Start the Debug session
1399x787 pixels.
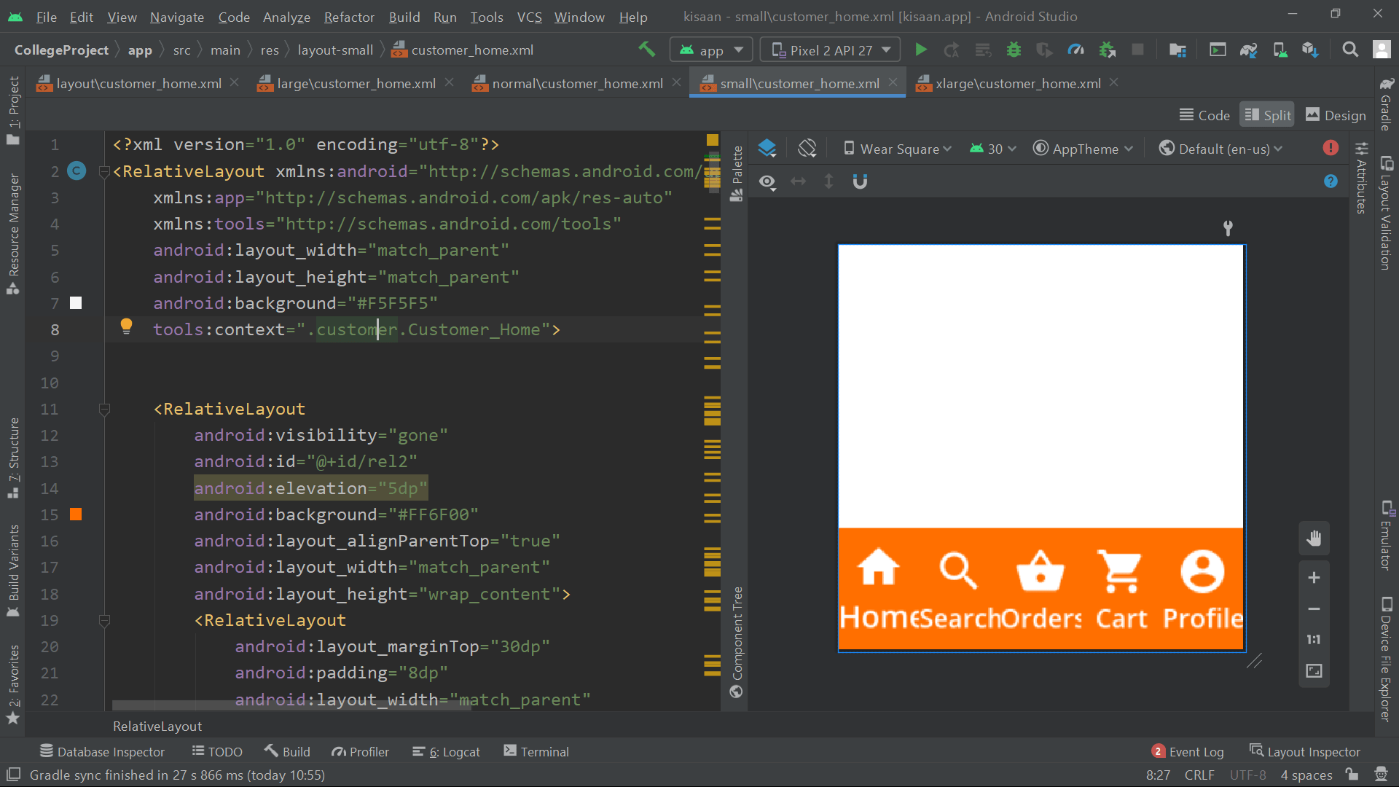pos(1014,49)
